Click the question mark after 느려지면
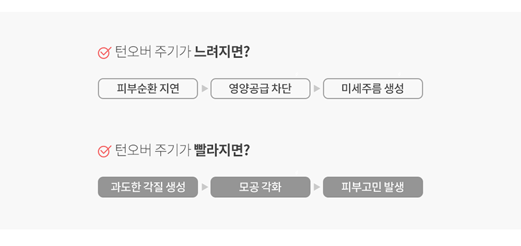 [x=247, y=52]
